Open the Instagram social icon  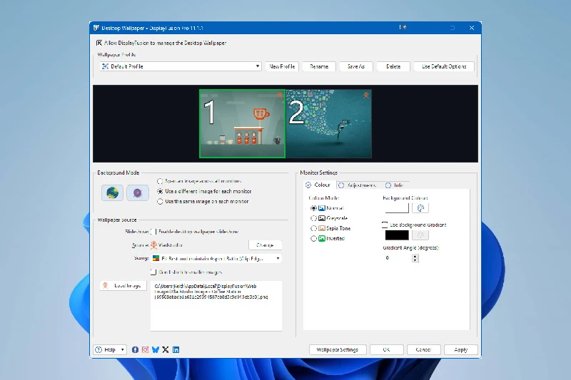146,349
